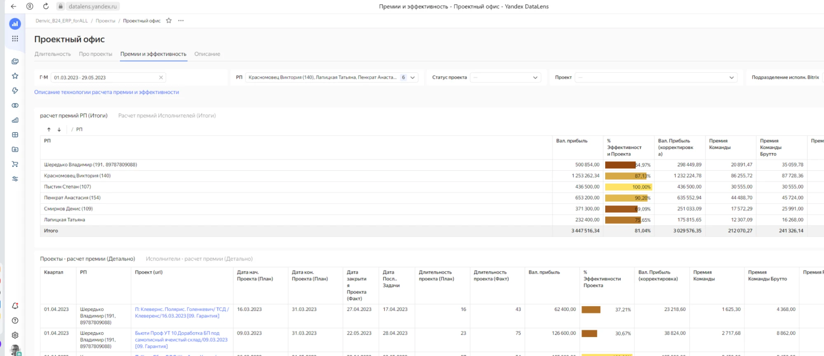Open notifications bell in sidebar
This screenshot has width=824, height=356.
(x=15, y=306)
